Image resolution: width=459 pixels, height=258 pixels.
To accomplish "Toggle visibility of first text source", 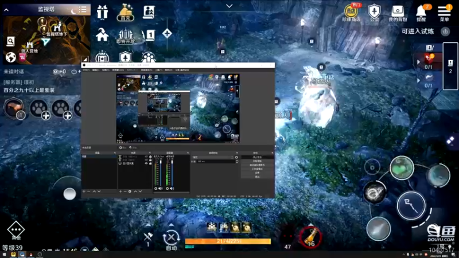I will [x=146, y=156].
